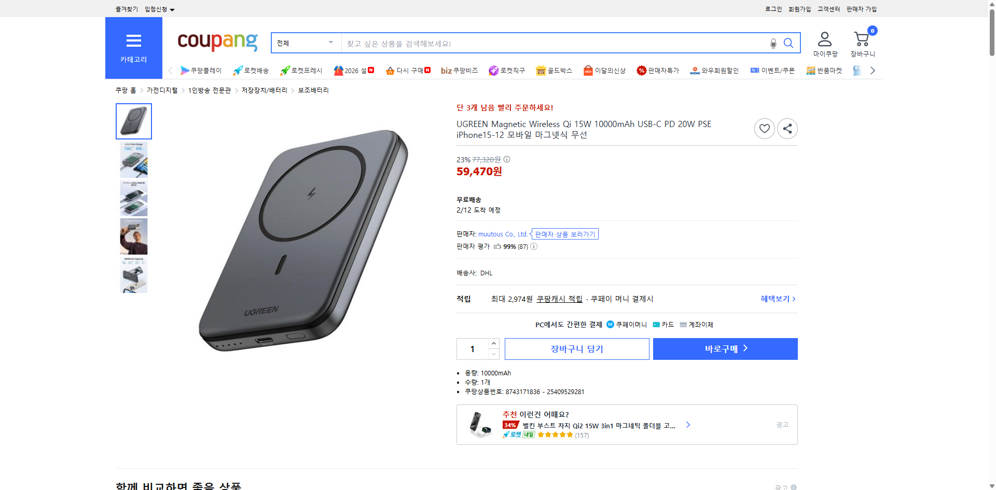Open the 이벤트/쿠폰 navigation icon

[755, 71]
